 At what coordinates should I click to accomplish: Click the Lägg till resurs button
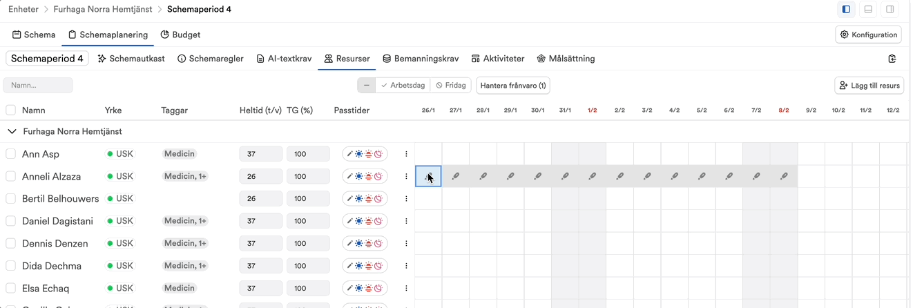pyautogui.click(x=869, y=86)
